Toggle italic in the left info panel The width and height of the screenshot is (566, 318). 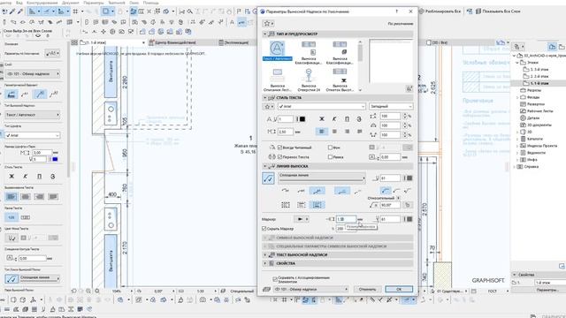tap(26, 177)
